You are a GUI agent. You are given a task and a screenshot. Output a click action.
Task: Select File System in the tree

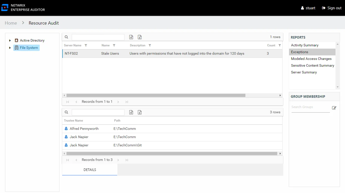[x=26, y=48]
